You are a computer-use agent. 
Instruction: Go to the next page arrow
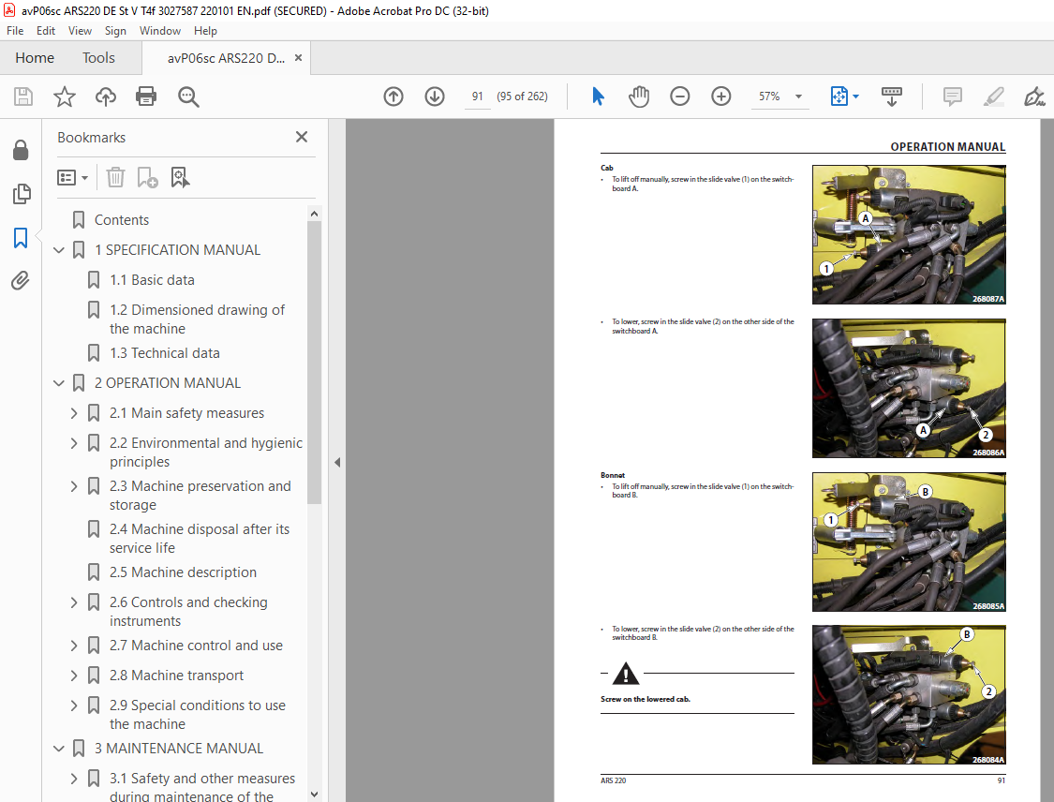(435, 97)
